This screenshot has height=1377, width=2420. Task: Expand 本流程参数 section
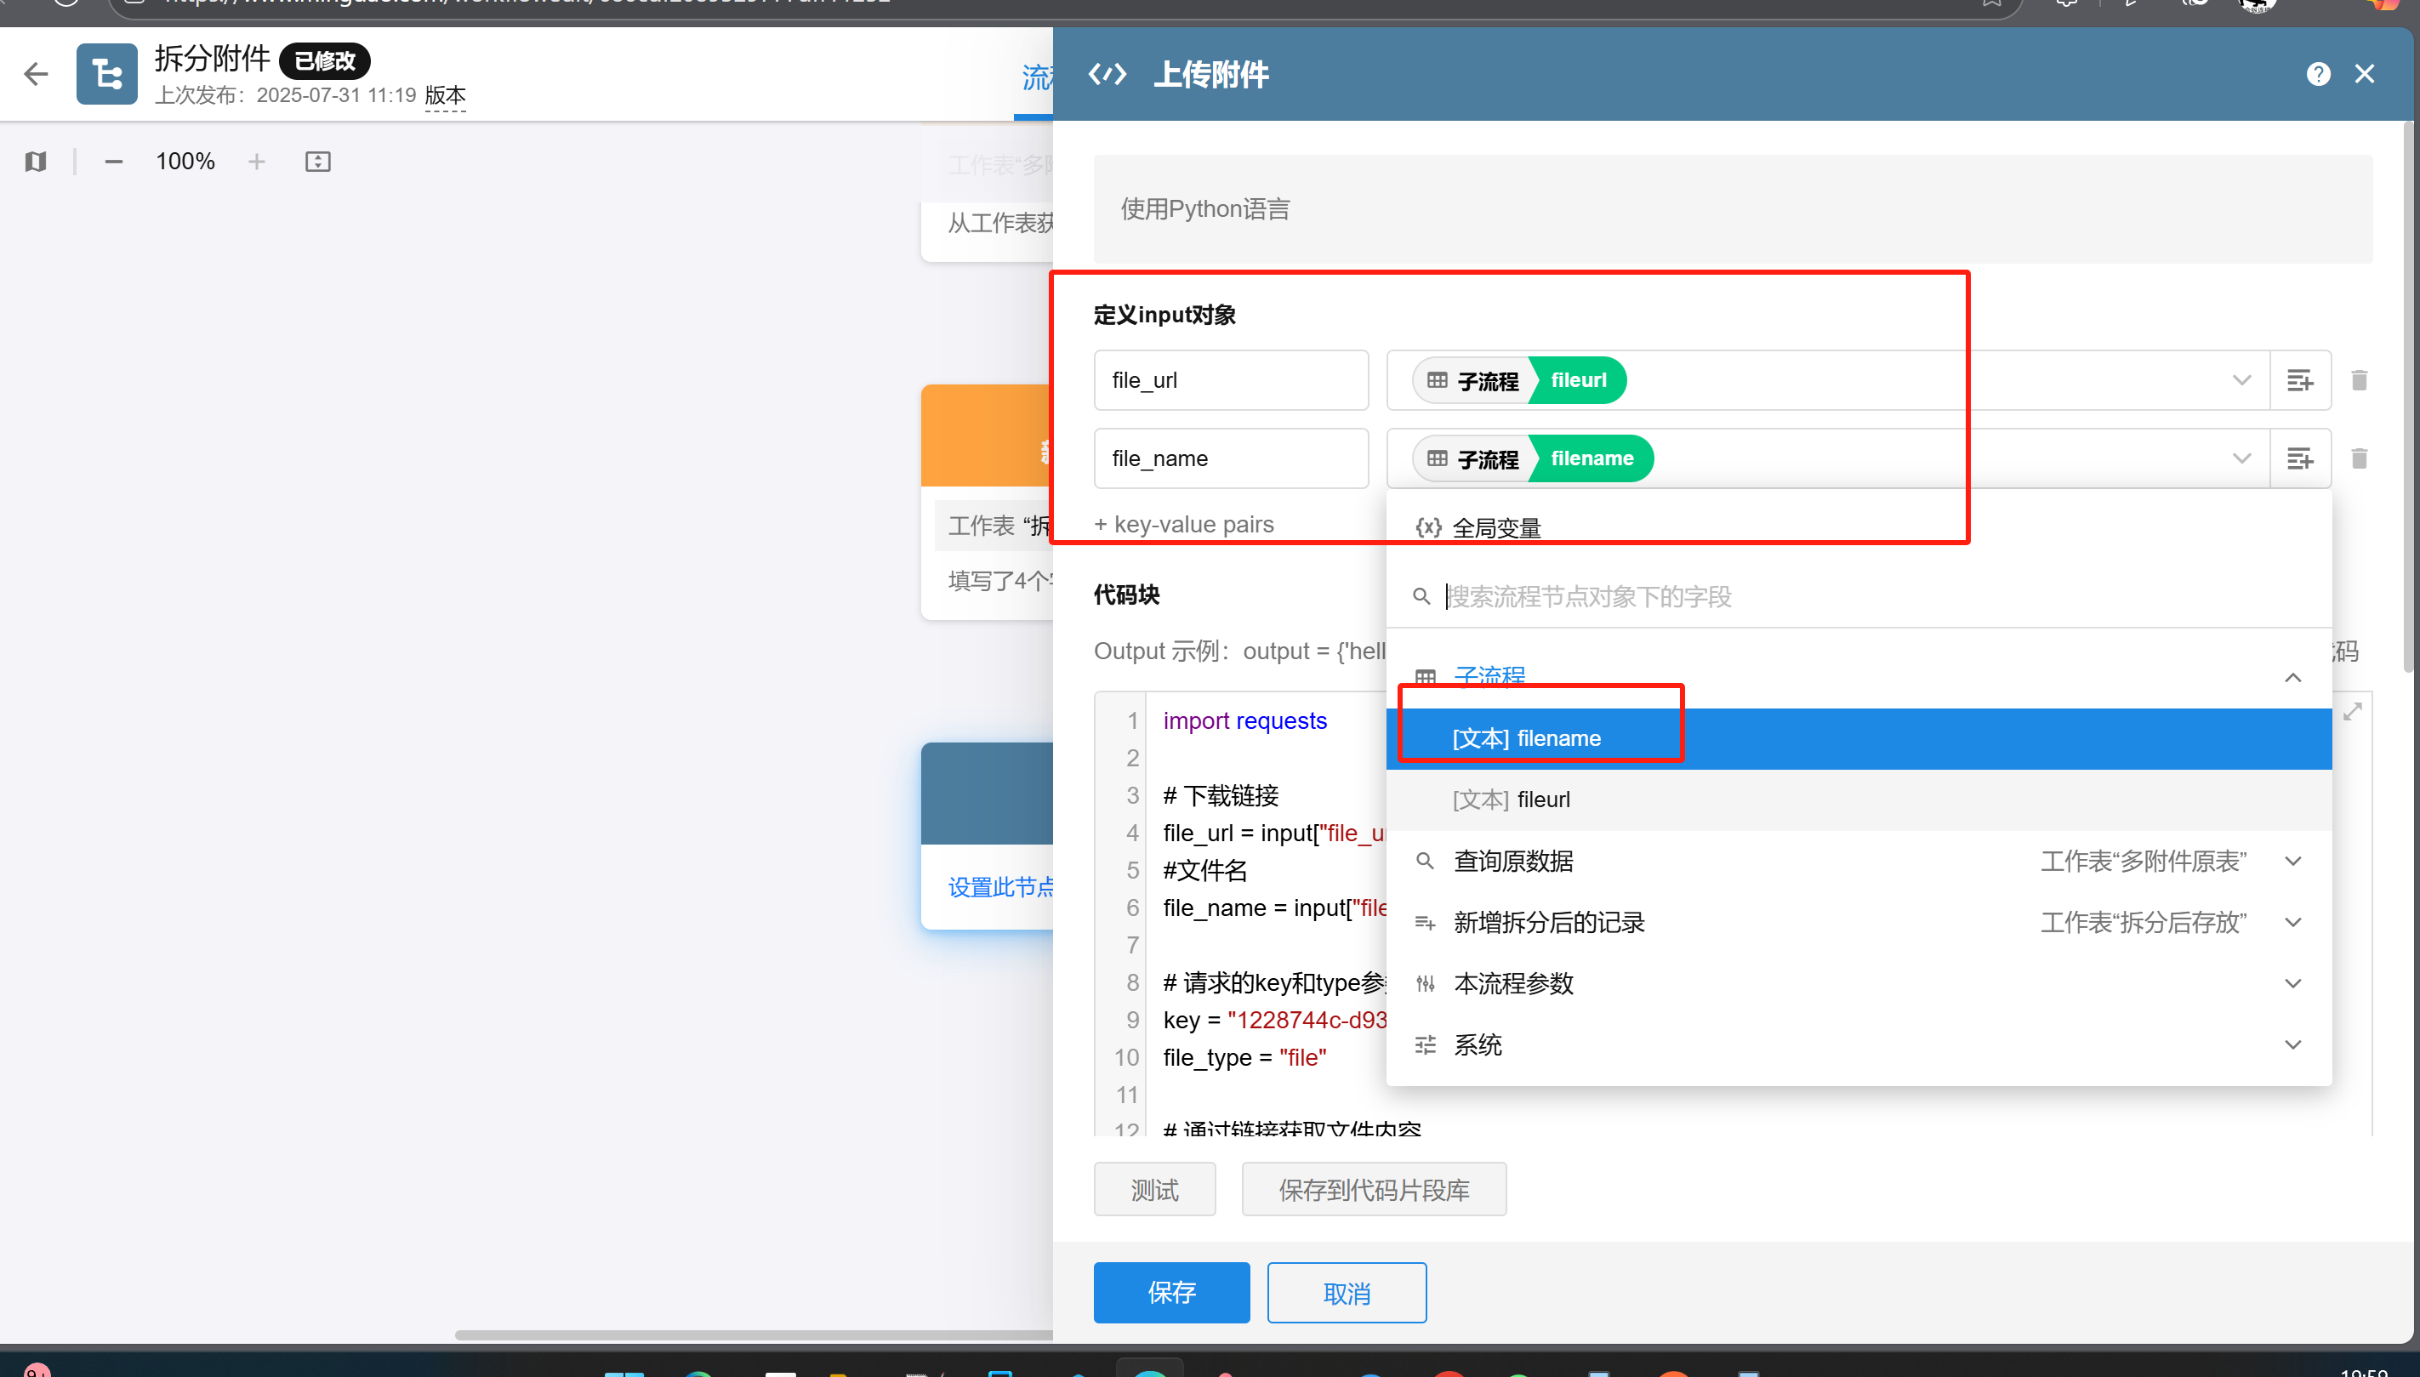[2292, 983]
